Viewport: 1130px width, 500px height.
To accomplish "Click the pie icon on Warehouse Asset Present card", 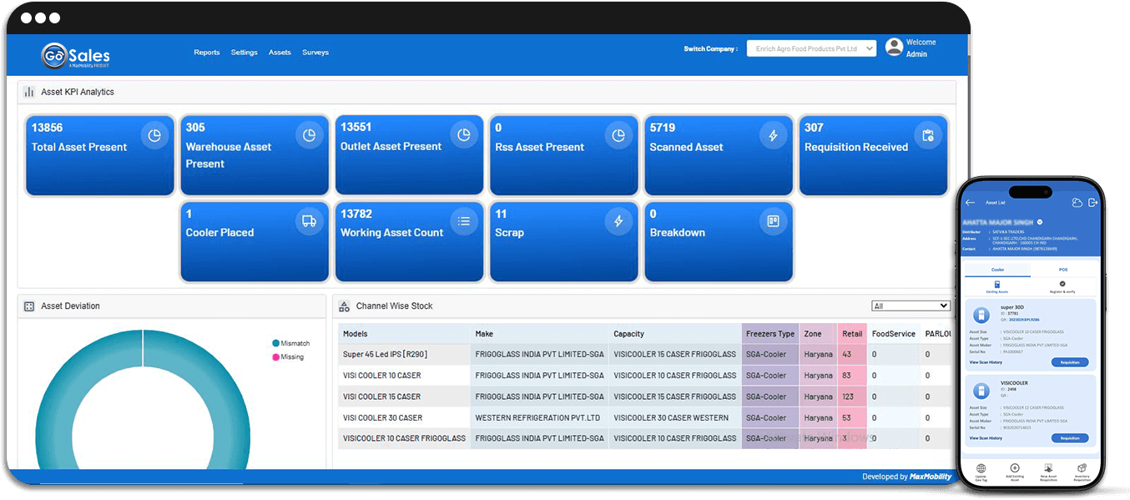I will pyautogui.click(x=309, y=135).
